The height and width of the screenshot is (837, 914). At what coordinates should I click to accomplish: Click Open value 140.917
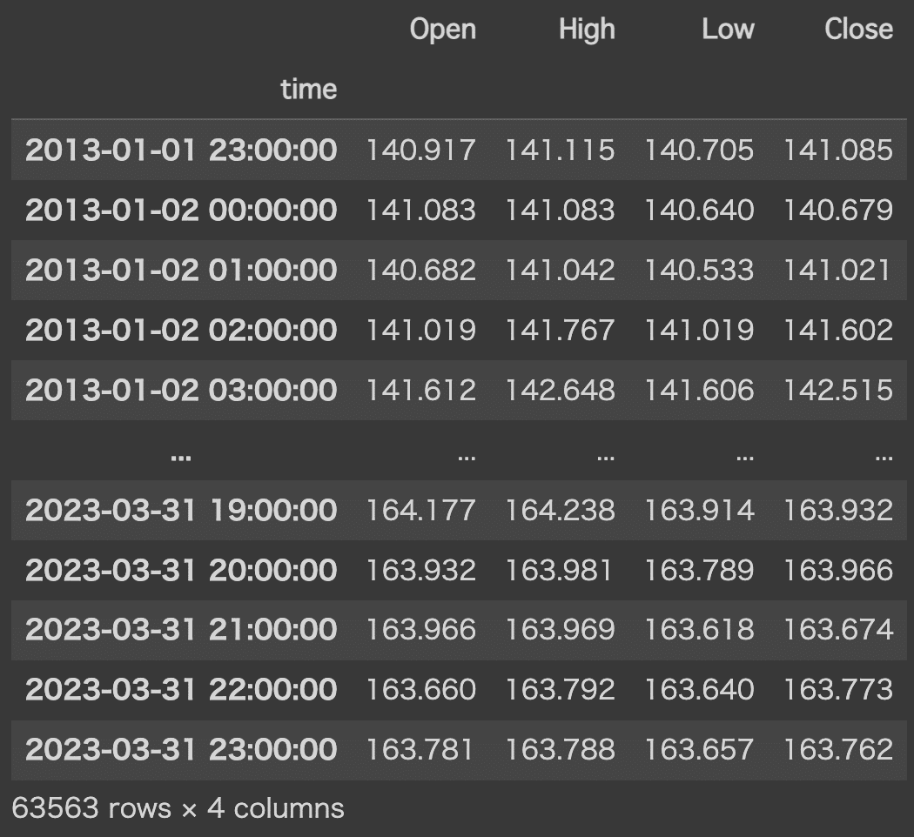pos(420,150)
